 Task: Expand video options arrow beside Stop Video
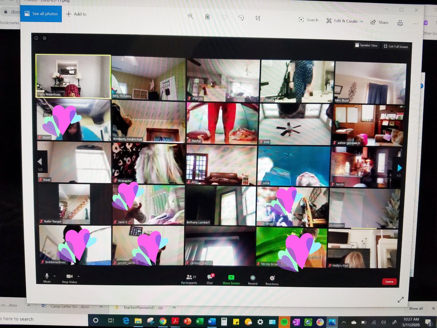pos(78,277)
